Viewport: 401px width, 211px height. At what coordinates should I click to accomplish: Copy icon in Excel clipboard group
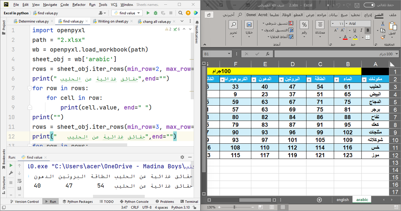383,30
